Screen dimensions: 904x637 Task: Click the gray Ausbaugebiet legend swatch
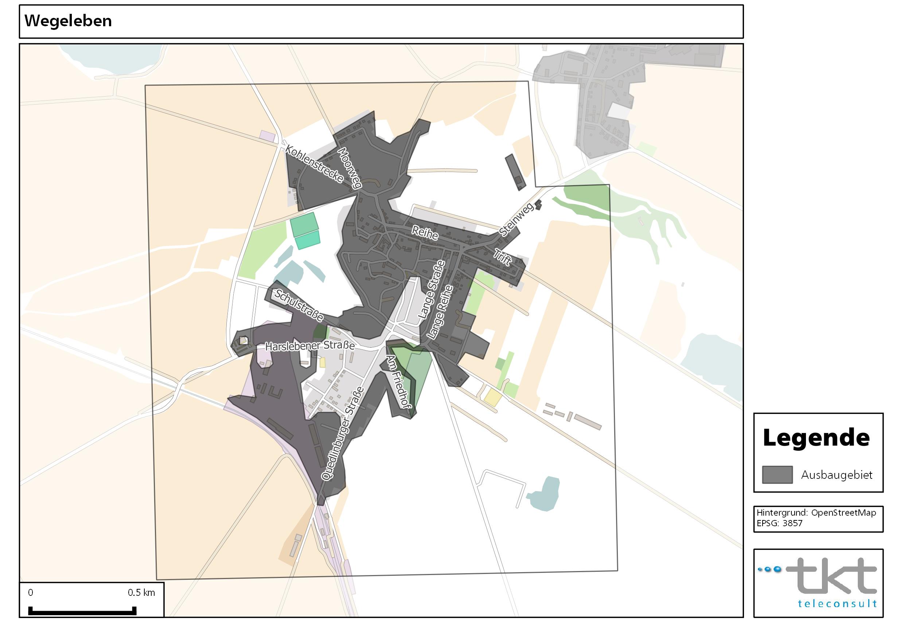(x=777, y=474)
